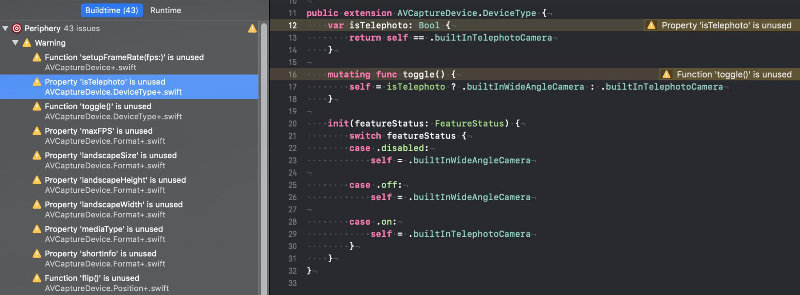The image size is (800, 295).
Task: Click warning icon for 'setupFrameRate(fps:)' issue
Action: point(37,58)
